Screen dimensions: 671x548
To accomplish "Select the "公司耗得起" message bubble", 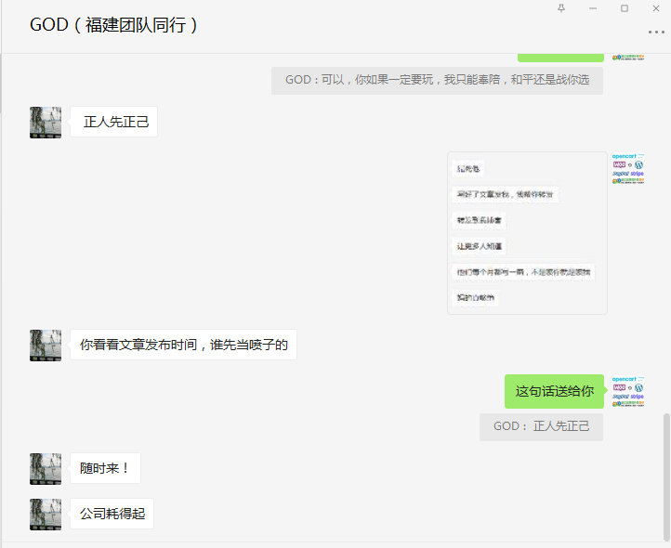I will (112, 514).
